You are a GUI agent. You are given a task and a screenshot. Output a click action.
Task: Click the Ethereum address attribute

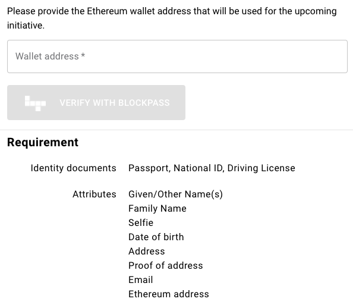coord(169,294)
